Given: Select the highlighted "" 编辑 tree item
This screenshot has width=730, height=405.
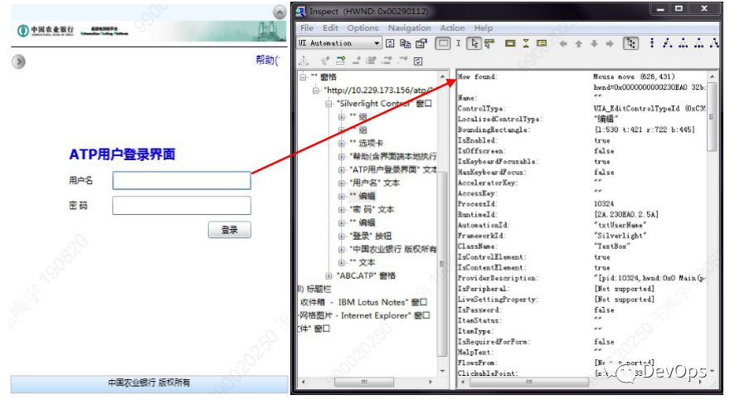Looking at the screenshot, I should click(x=363, y=196).
